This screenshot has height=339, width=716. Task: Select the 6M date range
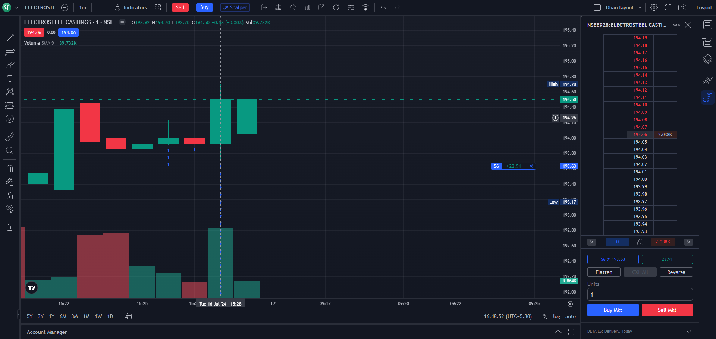pos(63,316)
